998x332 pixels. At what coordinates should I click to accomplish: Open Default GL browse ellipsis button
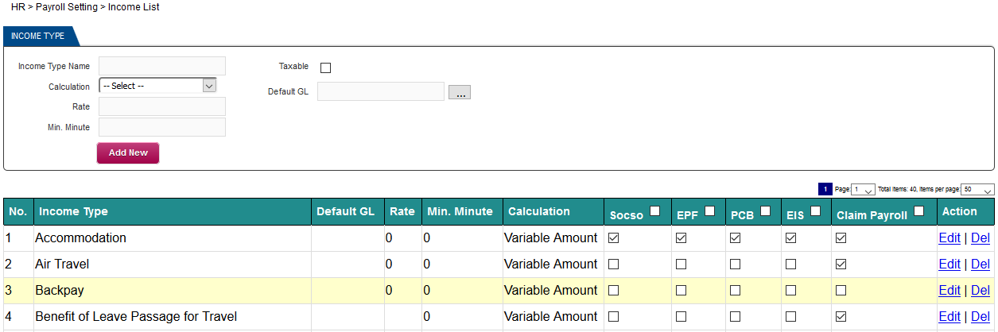pyautogui.click(x=460, y=92)
